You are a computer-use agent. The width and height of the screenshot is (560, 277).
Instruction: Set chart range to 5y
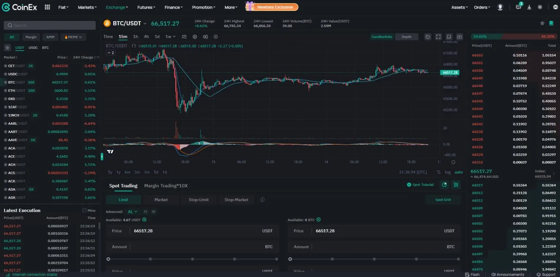[x=110, y=172]
